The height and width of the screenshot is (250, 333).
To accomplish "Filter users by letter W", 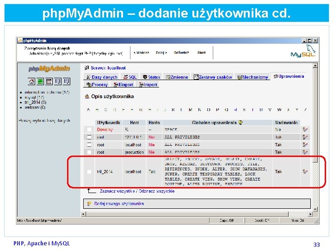I will point(279,110).
